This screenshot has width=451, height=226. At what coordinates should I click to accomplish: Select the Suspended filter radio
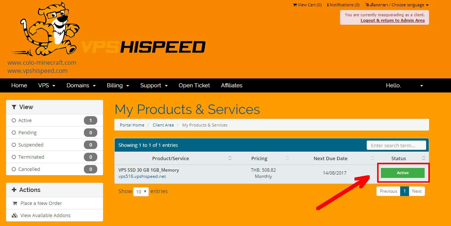point(14,145)
